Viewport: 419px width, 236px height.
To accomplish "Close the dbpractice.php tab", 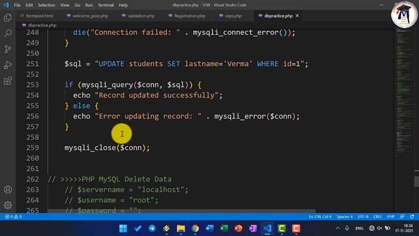I will pos(297,16).
